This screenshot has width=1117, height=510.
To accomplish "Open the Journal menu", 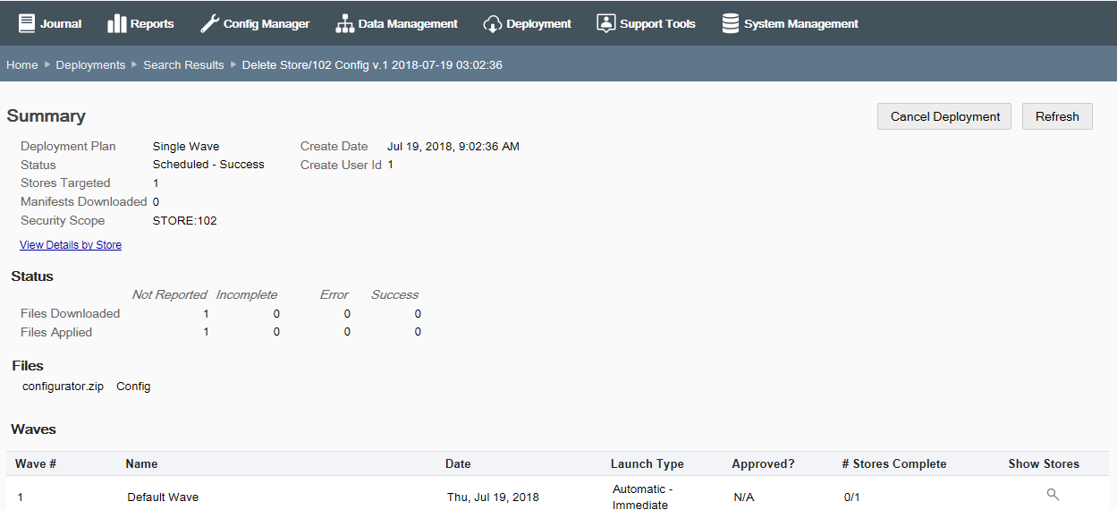I will (50, 23).
